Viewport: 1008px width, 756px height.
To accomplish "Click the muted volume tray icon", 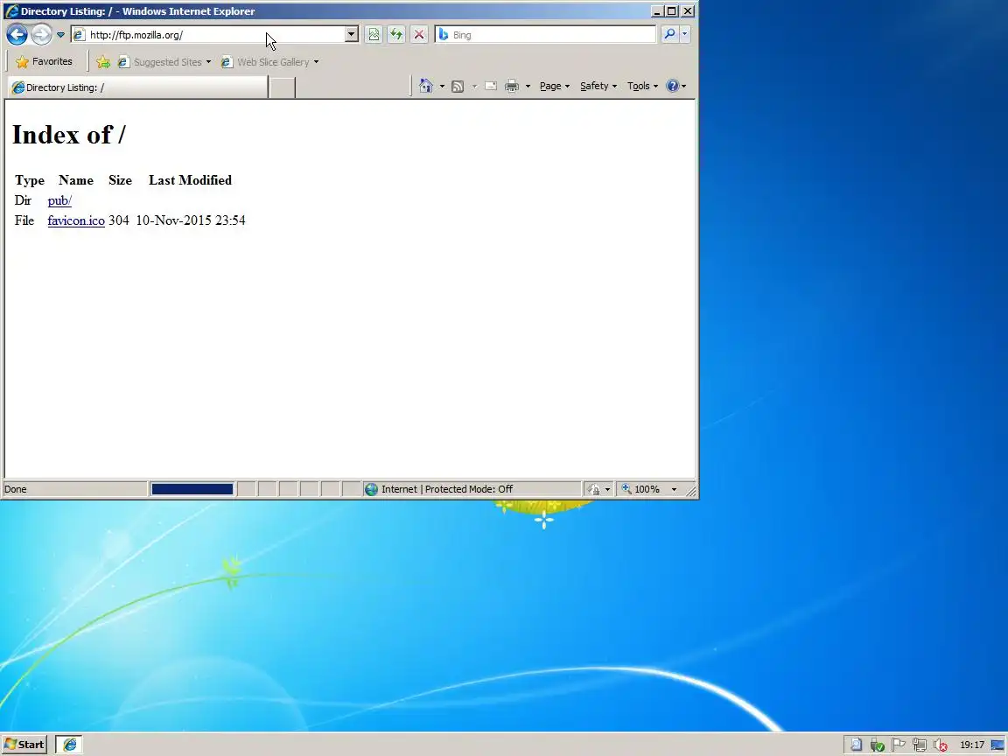I will pyautogui.click(x=941, y=745).
